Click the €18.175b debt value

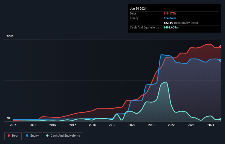170,13
